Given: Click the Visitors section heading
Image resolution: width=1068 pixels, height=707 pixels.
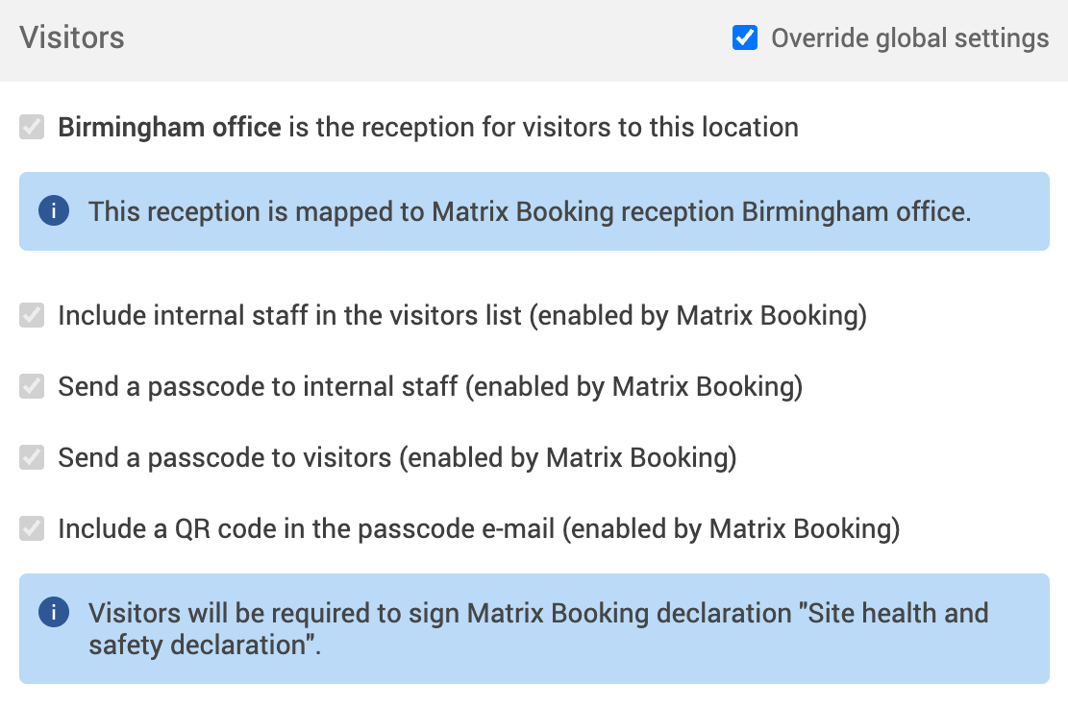Looking at the screenshot, I should tap(71, 37).
